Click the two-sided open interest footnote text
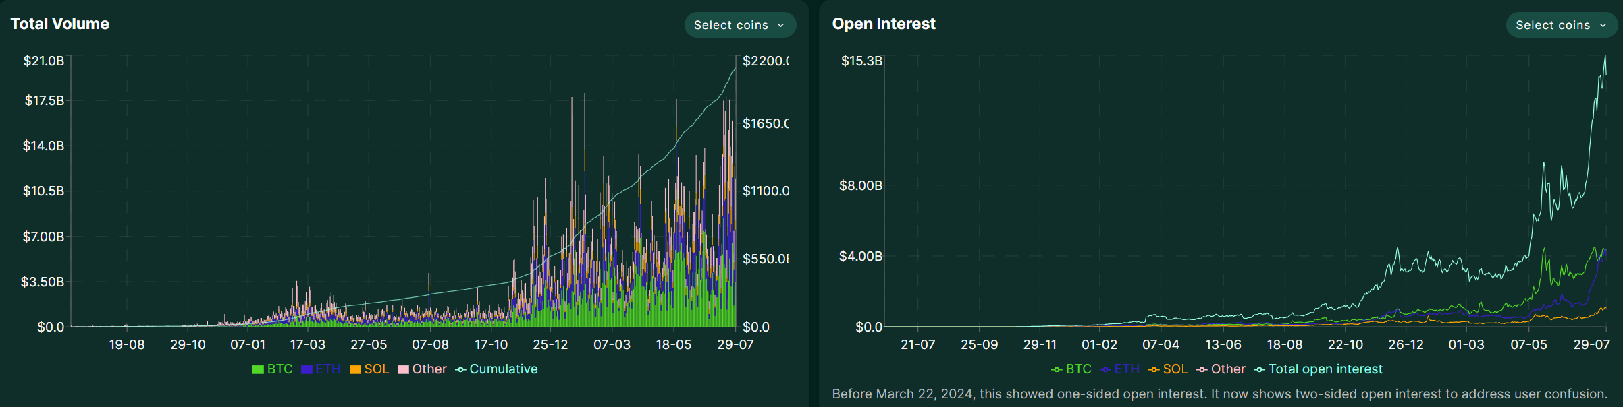Image resolution: width=1623 pixels, height=407 pixels. 1219,394
